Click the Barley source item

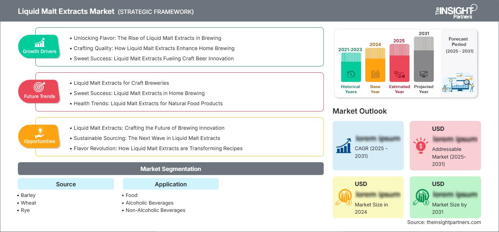(x=28, y=195)
